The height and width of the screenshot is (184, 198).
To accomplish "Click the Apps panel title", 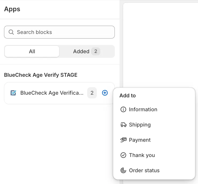I will pyautogui.click(x=12, y=9).
